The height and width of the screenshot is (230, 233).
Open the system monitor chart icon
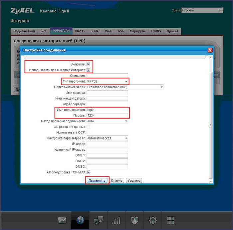(x=62, y=220)
